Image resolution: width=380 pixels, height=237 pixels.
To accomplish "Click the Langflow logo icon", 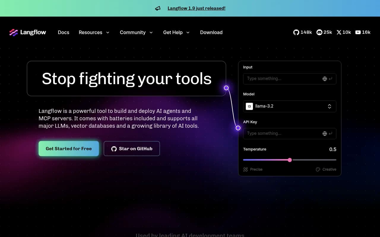I will pos(14,32).
